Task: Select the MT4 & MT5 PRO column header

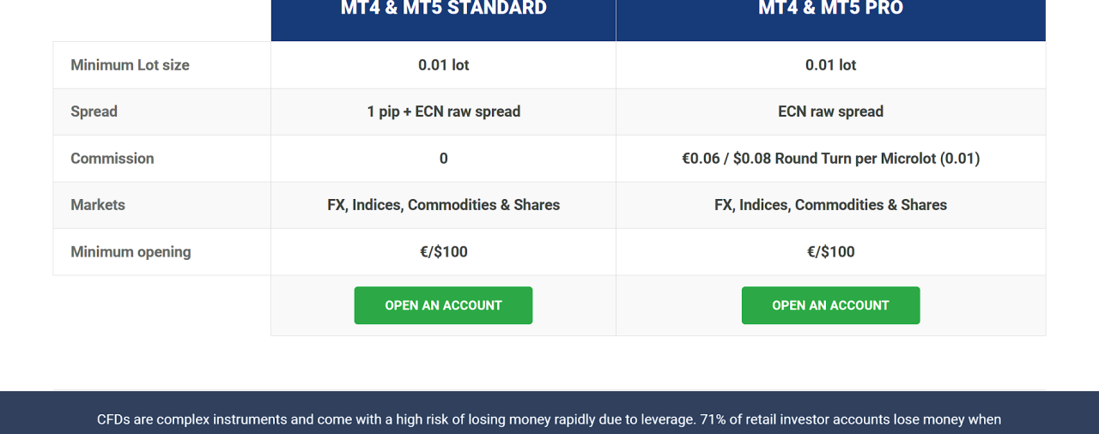Action: pyautogui.click(x=830, y=10)
